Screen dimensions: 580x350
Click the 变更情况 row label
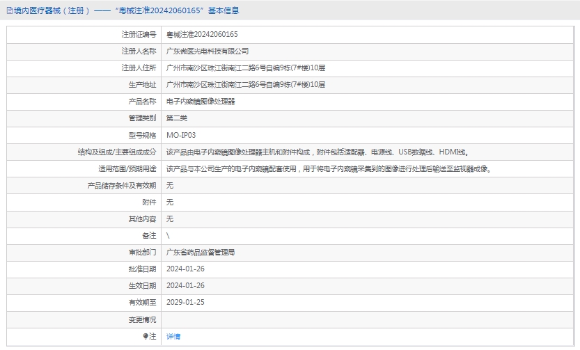coord(142,319)
